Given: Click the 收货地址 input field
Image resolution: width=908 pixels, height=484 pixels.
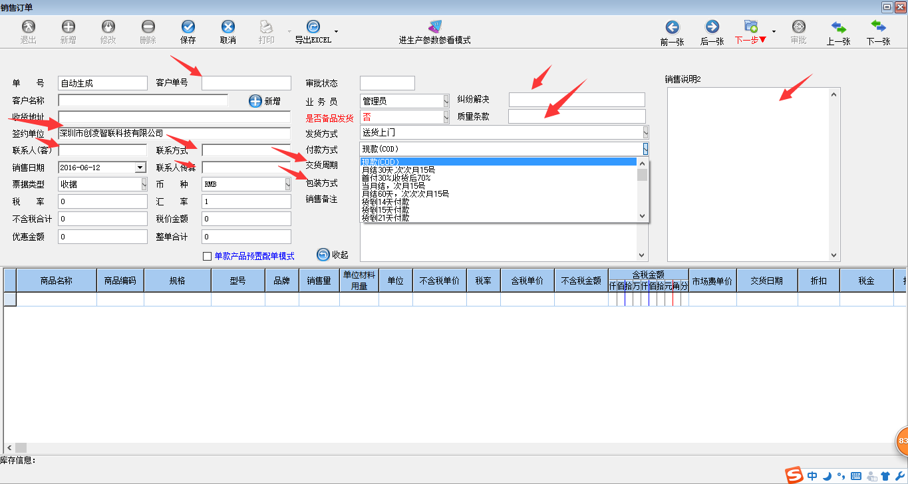Looking at the screenshot, I should [174, 117].
